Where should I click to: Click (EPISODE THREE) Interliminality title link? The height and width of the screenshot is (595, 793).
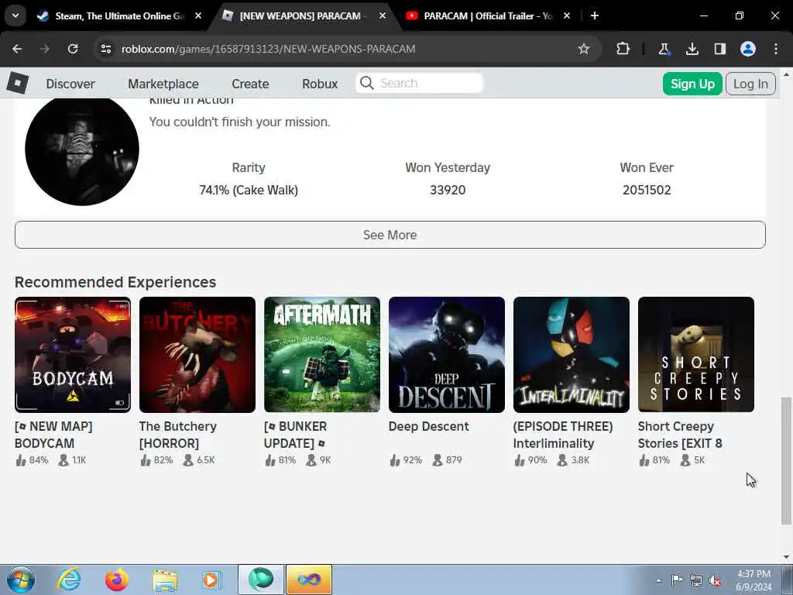[563, 435]
